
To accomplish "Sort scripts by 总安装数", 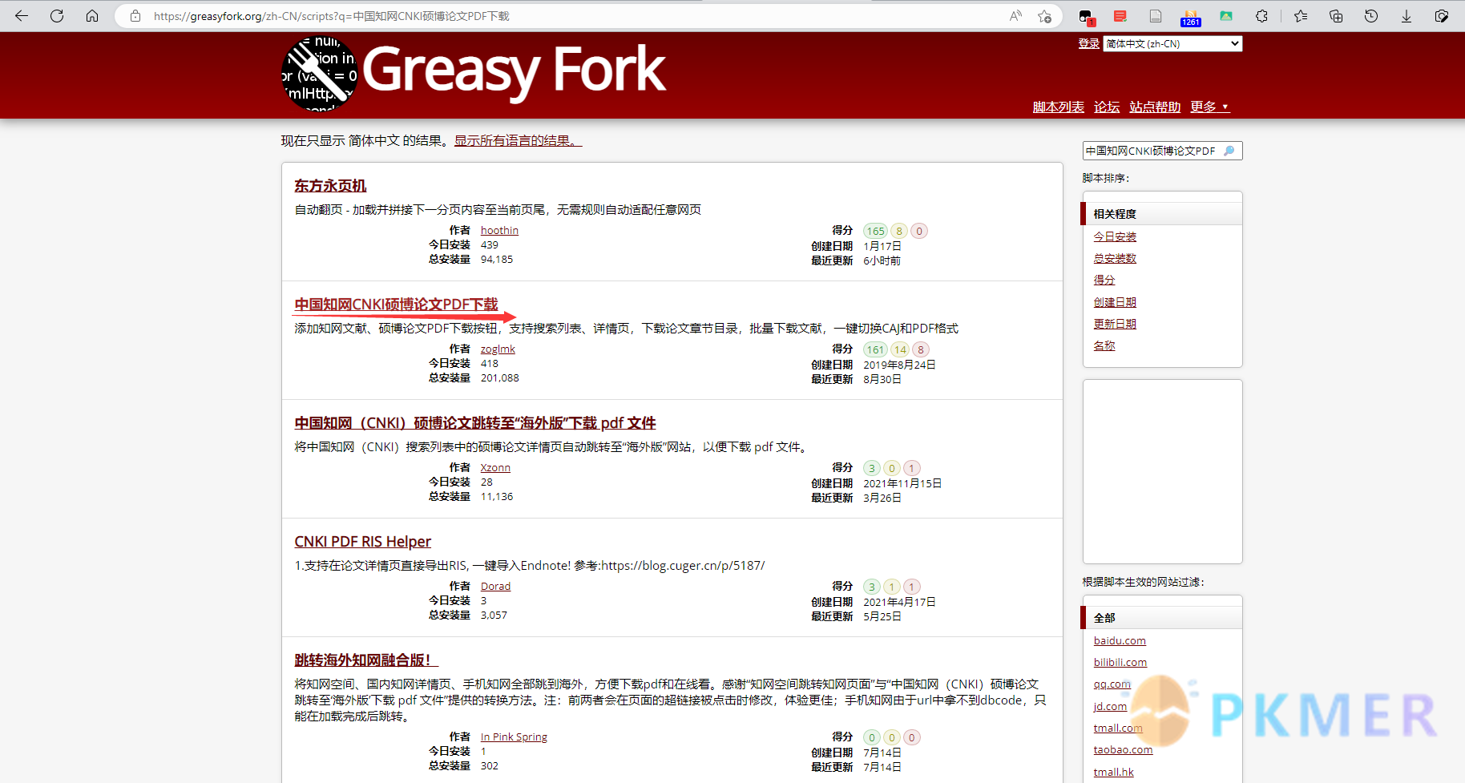I will (1115, 258).
